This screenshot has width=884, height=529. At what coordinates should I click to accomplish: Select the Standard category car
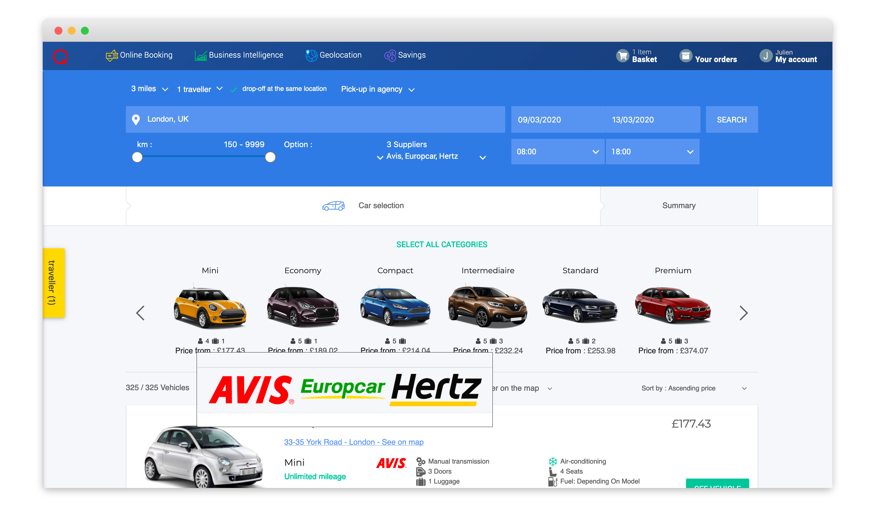click(580, 306)
